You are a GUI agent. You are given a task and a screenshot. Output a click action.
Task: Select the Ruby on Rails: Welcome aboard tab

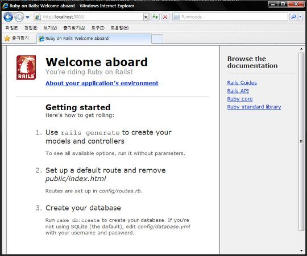point(94,39)
